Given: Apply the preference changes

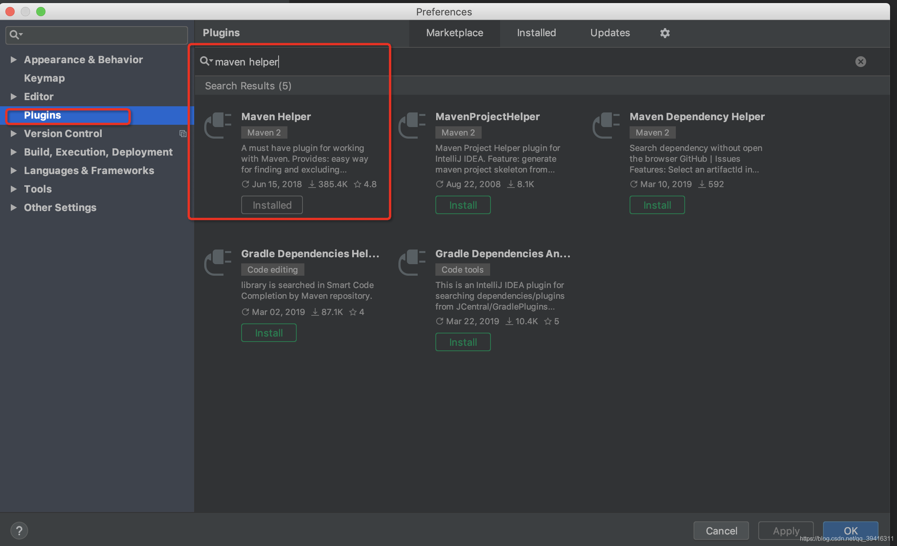Looking at the screenshot, I should (x=785, y=531).
